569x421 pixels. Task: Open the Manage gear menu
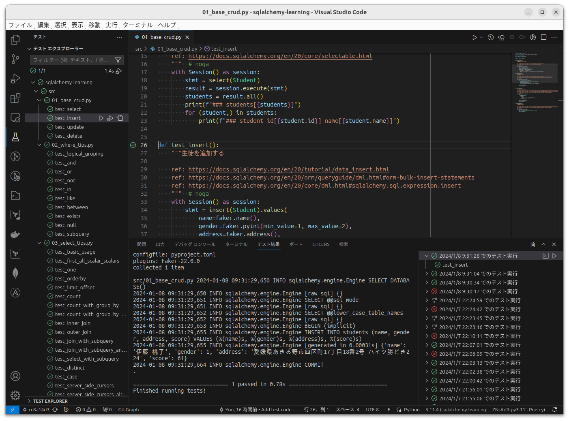15,395
